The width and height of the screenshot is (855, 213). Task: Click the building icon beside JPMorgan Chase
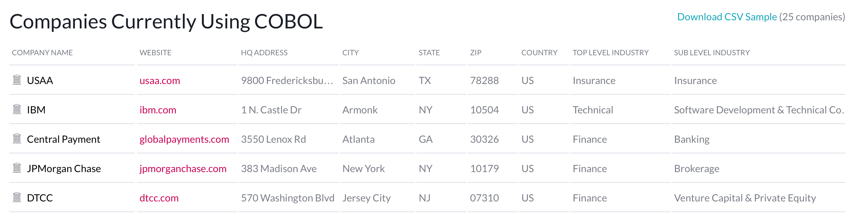point(17,168)
